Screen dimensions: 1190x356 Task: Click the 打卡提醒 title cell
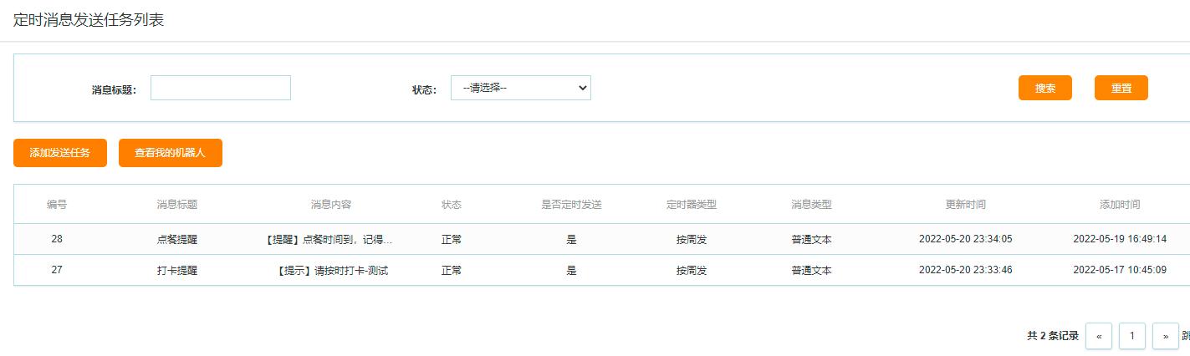[177, 271]
